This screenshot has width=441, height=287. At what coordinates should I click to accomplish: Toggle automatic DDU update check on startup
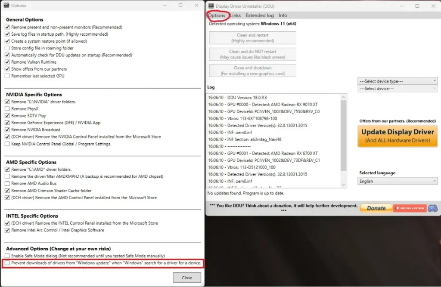[x=7, y=55]
